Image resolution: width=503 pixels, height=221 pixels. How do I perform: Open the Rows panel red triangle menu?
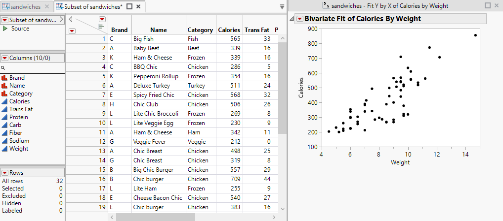(x=5, y=173)
